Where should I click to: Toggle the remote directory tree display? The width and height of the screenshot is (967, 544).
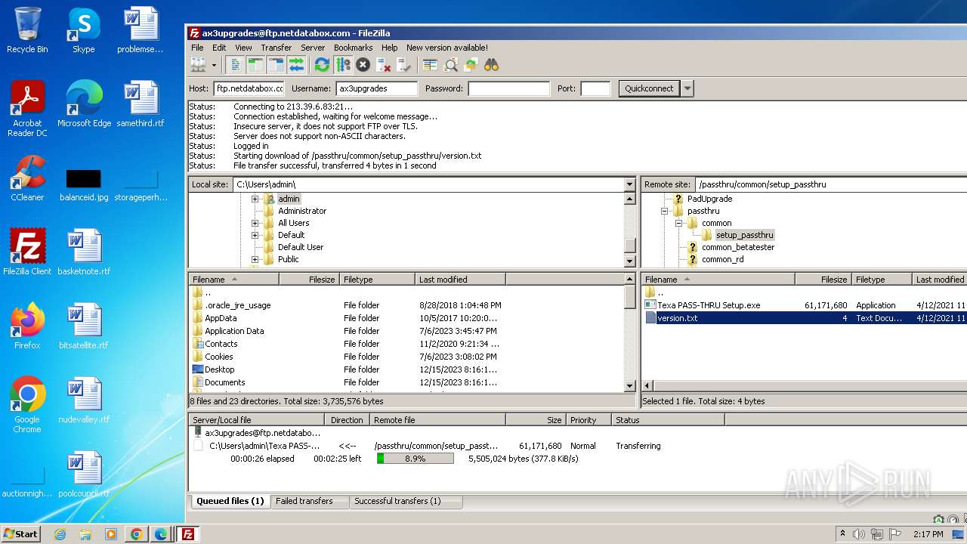coord(276,65)
